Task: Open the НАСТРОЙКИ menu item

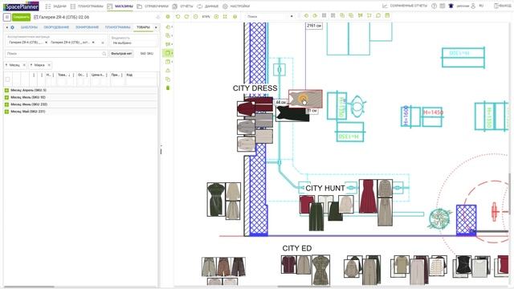Action: pyautogui.click(x=236, y=6)
